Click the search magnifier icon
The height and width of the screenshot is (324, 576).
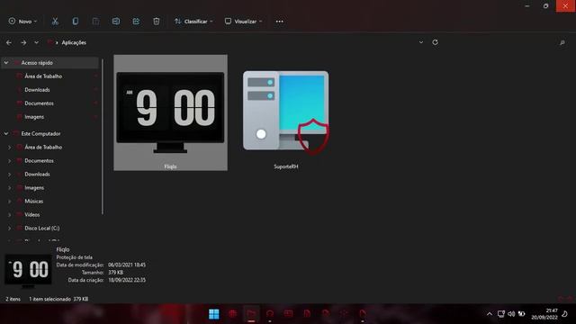(562, 42)
